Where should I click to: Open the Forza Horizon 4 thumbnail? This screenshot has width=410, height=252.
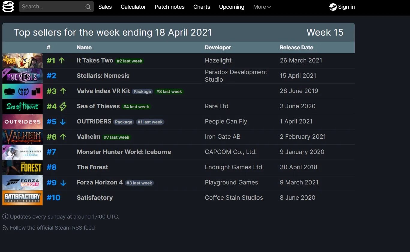[22, 183]
